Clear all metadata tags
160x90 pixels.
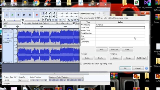[127, 49]
